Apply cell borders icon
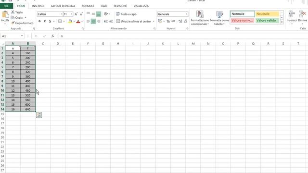 coord(60,21)
